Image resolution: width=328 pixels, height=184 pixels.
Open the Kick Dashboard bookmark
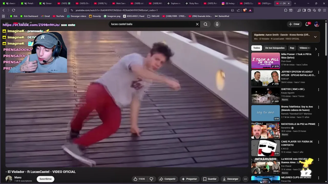(x=29, y=16)
